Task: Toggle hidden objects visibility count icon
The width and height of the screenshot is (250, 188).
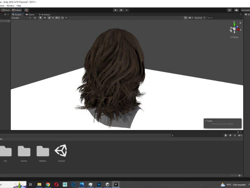Action: point(58,18)
